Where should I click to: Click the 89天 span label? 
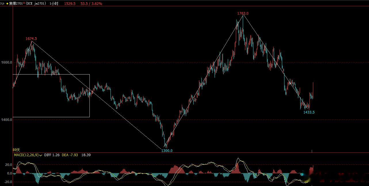click(17, 150)
